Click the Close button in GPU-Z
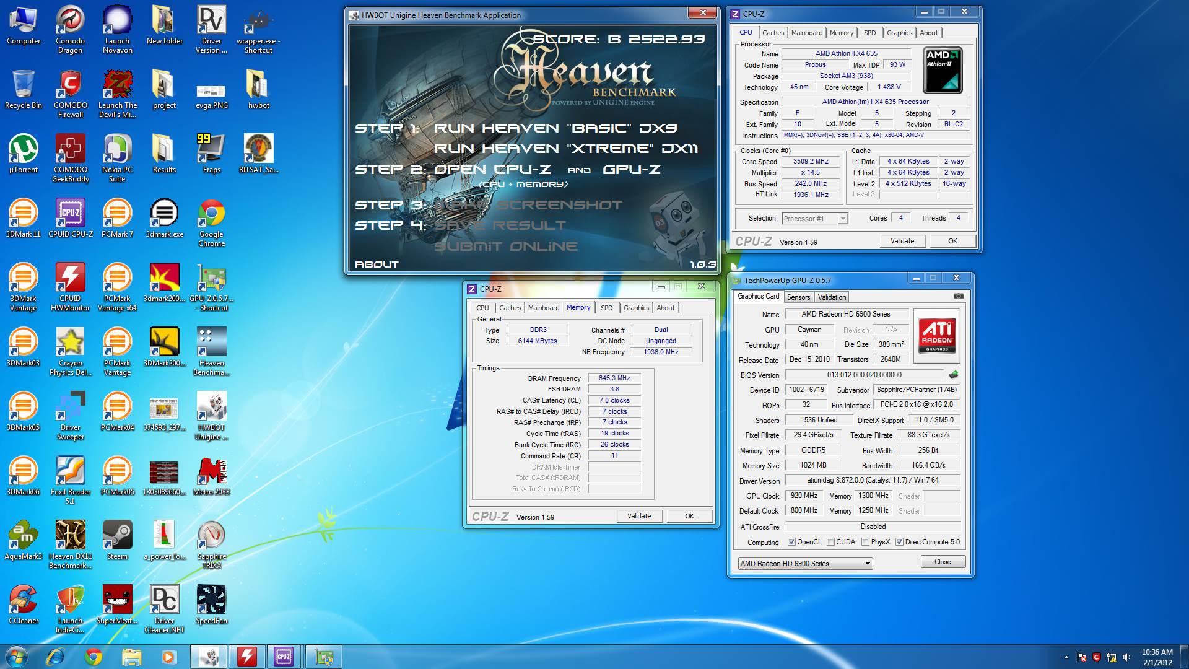This screenshot has height=669, width=1189. 943,562
